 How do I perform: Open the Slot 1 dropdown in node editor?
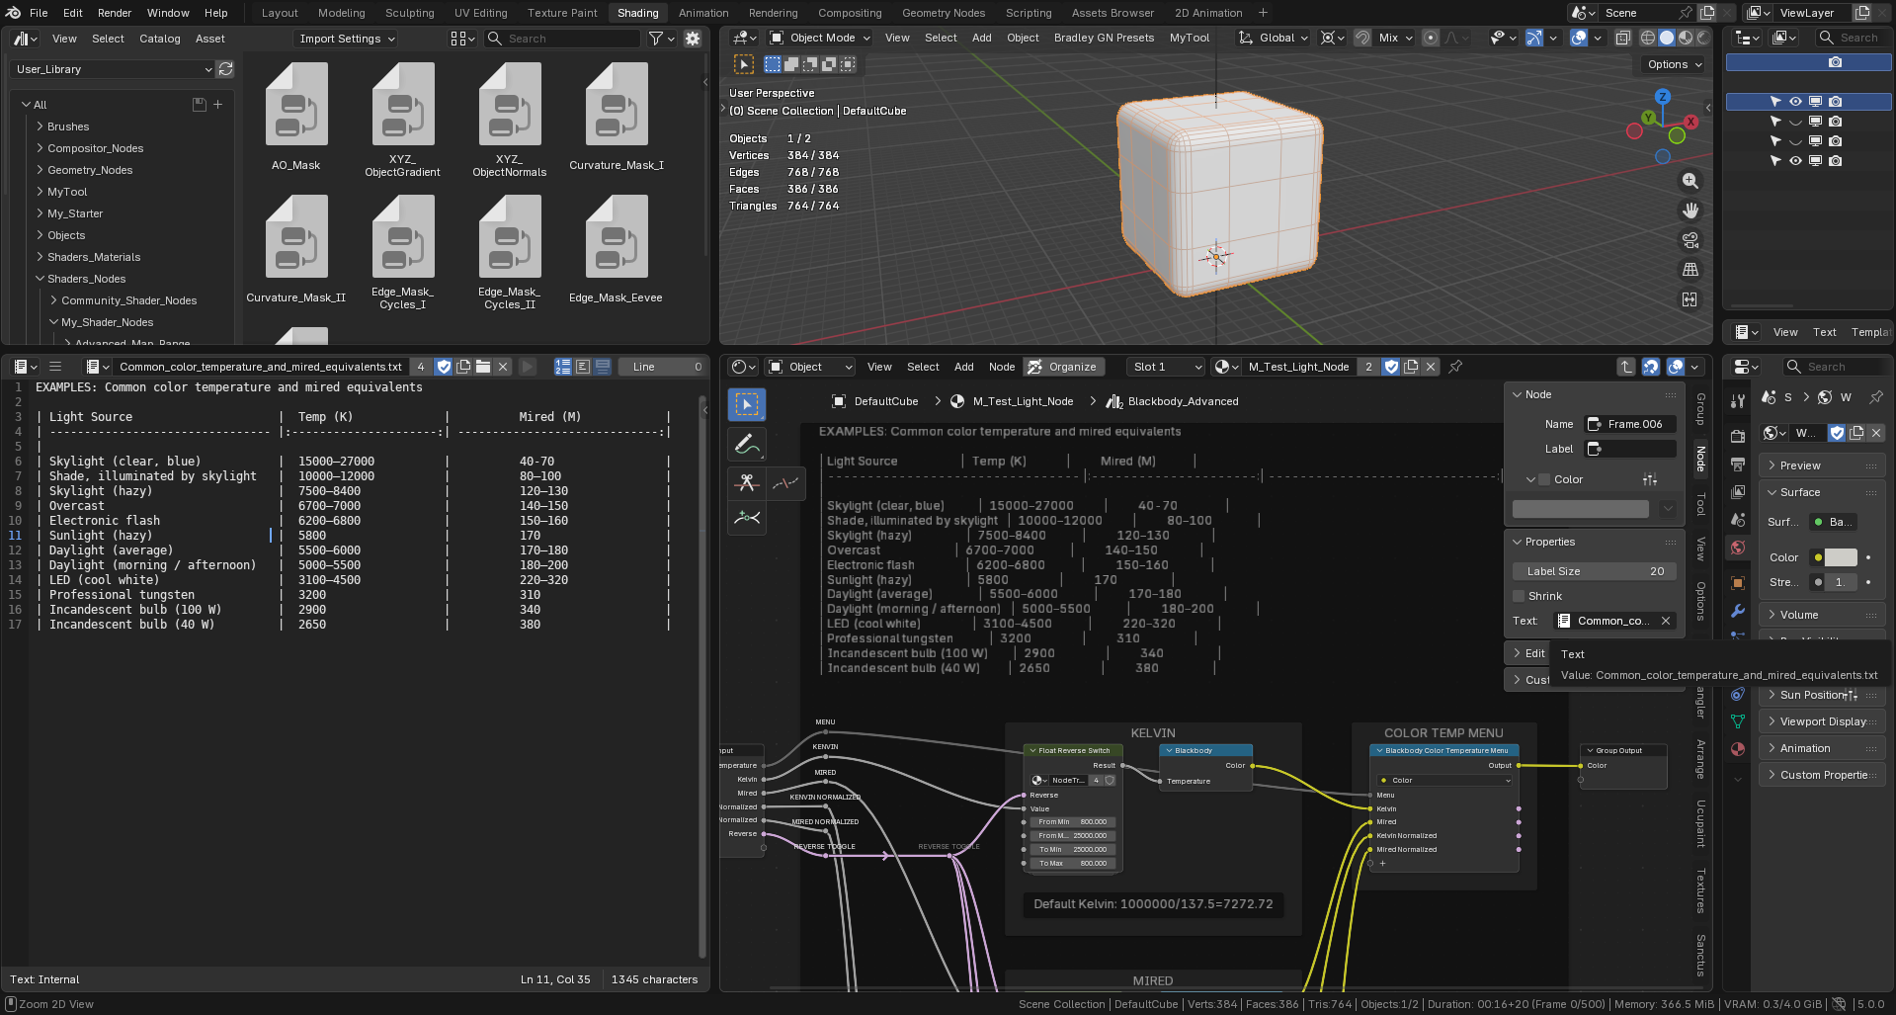(1166, 367)
